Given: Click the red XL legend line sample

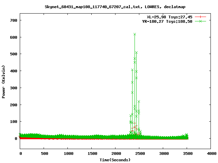Looking at the screenshot, I should (x=200, y=17).
